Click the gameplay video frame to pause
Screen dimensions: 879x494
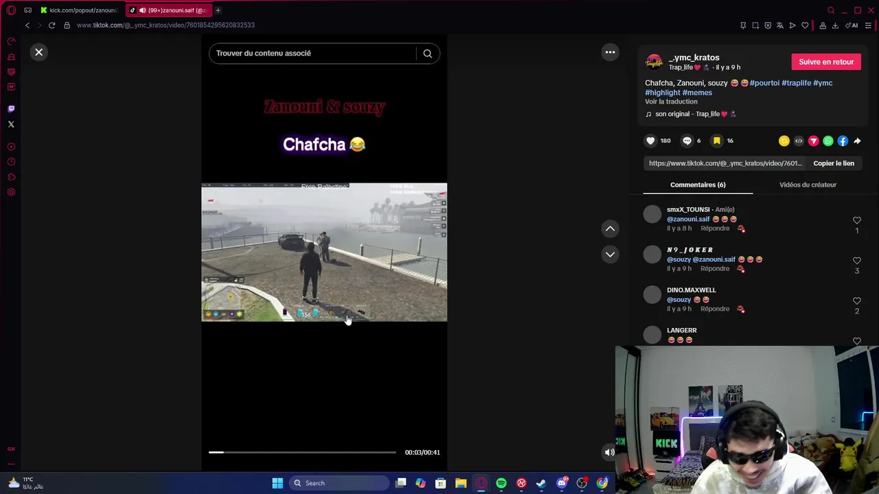324,252
